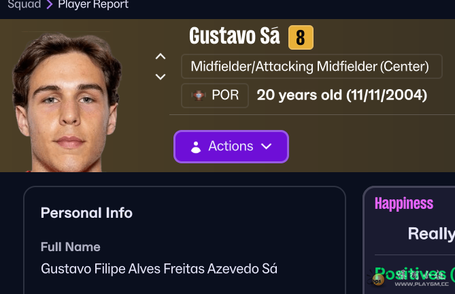455x294 pixels.
Task: Click the yellow rating badge showing 8
Action: (x=301, y=37)
